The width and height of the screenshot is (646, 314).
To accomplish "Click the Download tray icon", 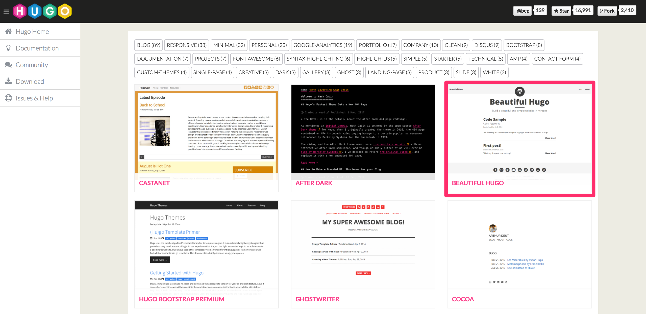I will (8, 81).
